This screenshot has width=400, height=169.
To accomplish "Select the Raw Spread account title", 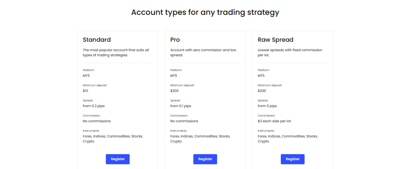I will pos(275,40).
